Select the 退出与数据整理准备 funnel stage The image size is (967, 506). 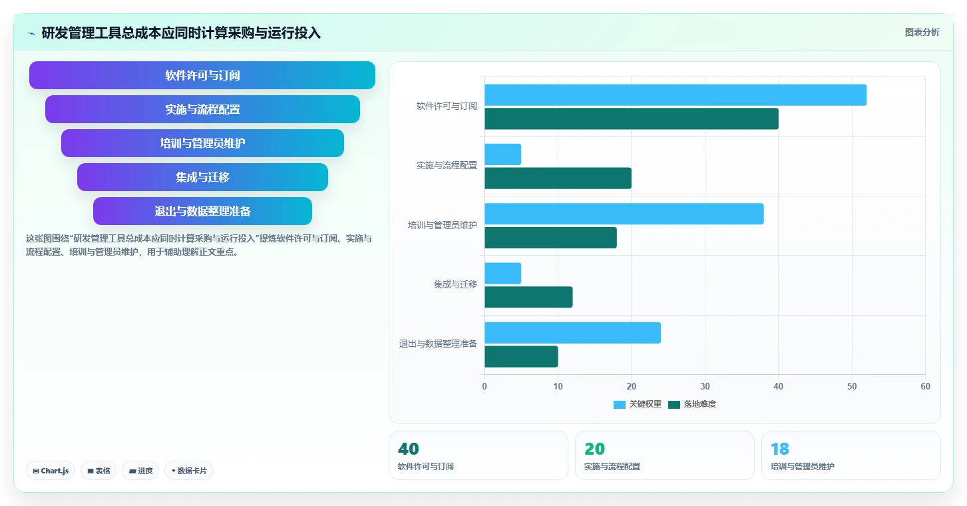click(202, 211)
